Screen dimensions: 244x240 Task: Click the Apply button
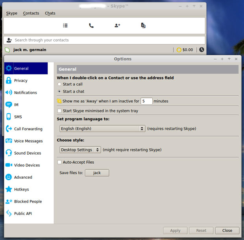click(175, 231)
